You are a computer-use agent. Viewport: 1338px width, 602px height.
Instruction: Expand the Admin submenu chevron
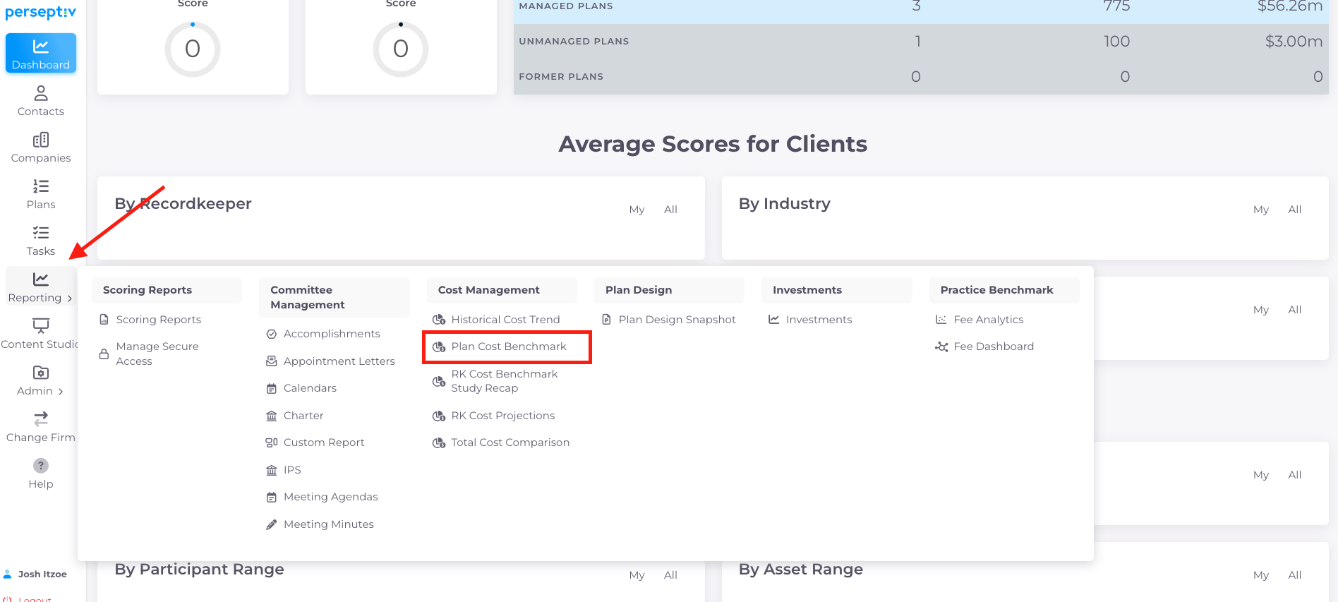[x=61, y=392]
